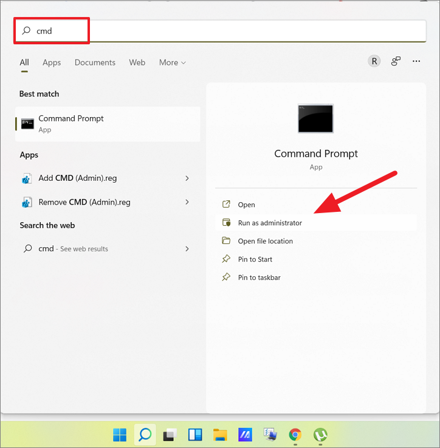
Task: Choose Pin to Start
Action: [x=316, y=259]
